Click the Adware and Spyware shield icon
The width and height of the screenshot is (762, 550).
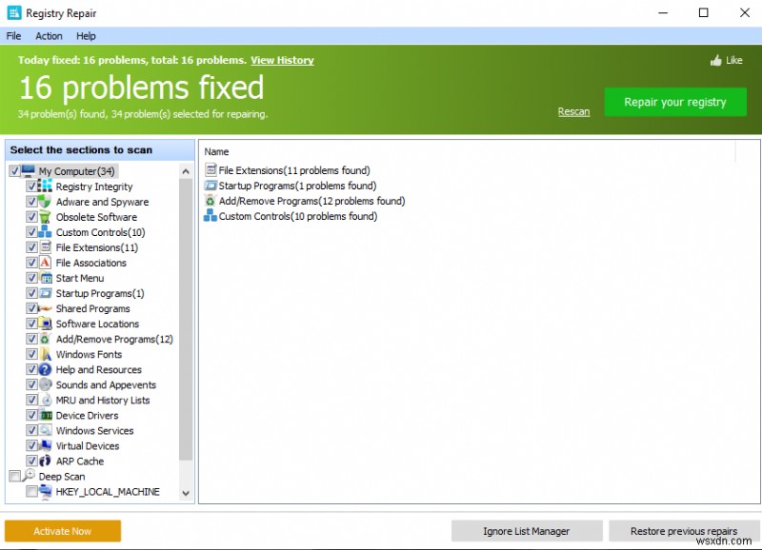[45, 202]
